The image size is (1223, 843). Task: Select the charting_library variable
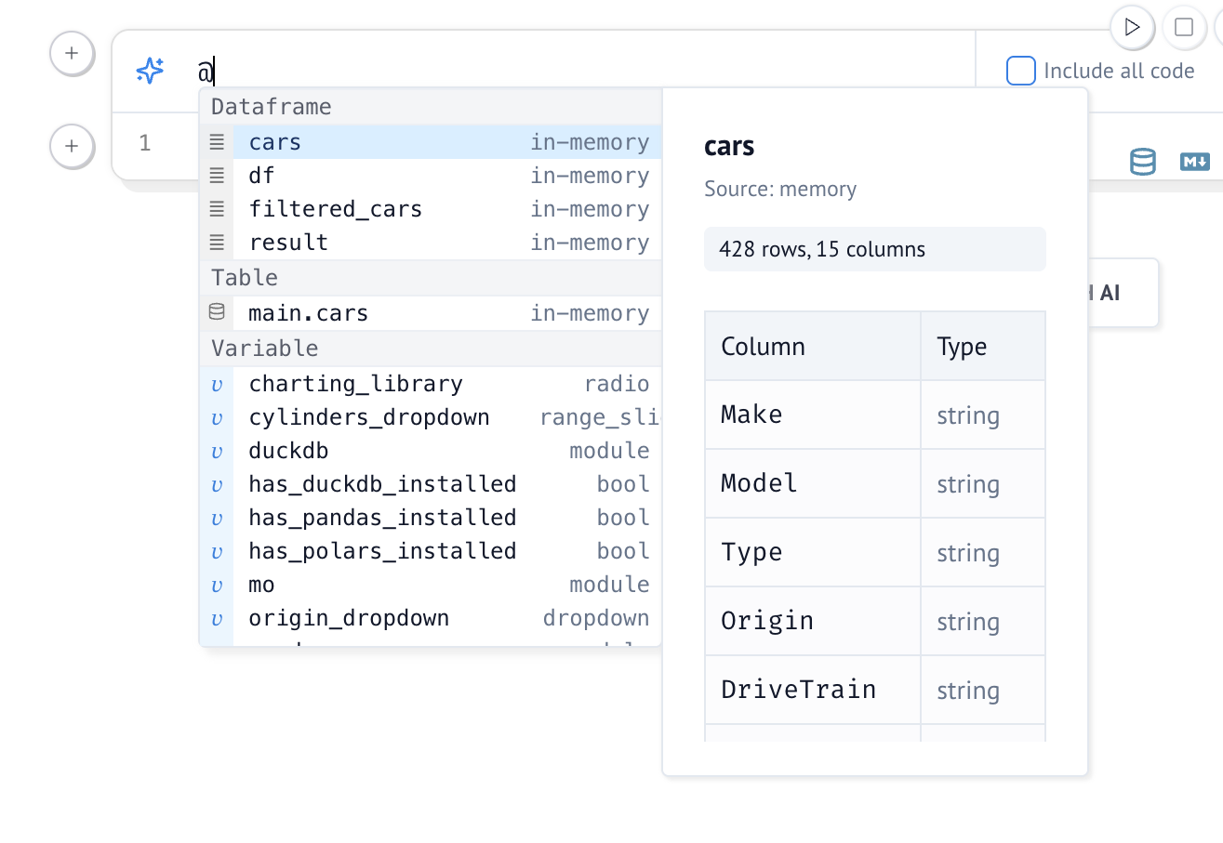click(431, 384)
